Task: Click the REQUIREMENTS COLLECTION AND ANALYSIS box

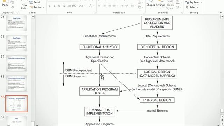Action: 157,23
